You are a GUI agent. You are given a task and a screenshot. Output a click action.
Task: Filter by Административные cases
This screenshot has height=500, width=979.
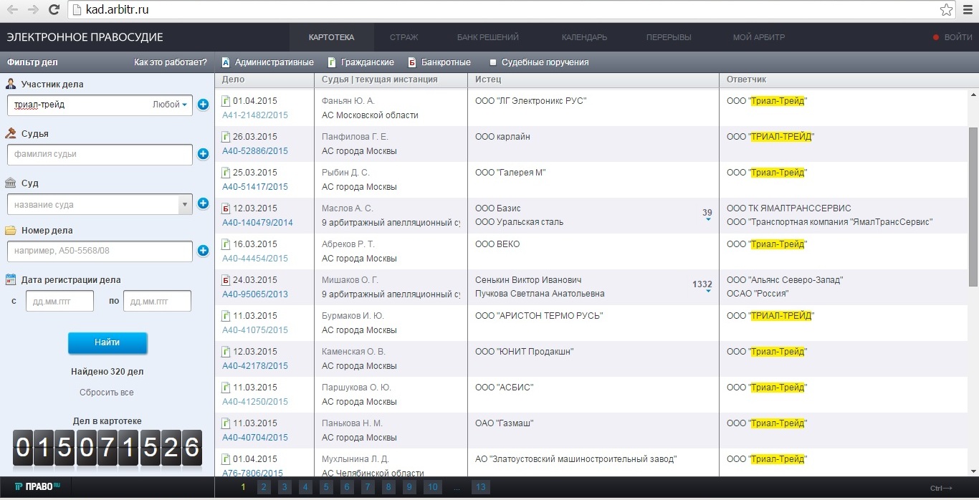point(268,62)
